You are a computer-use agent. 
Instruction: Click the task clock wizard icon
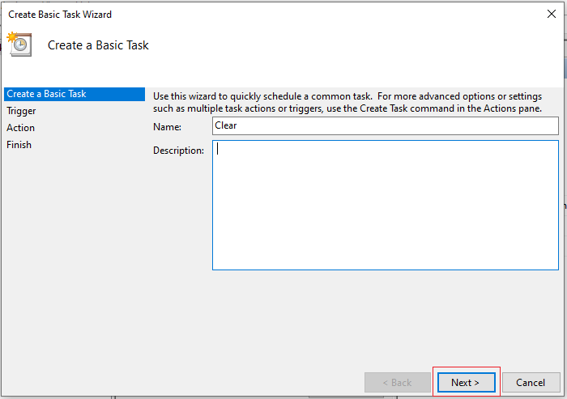[19, 44]
